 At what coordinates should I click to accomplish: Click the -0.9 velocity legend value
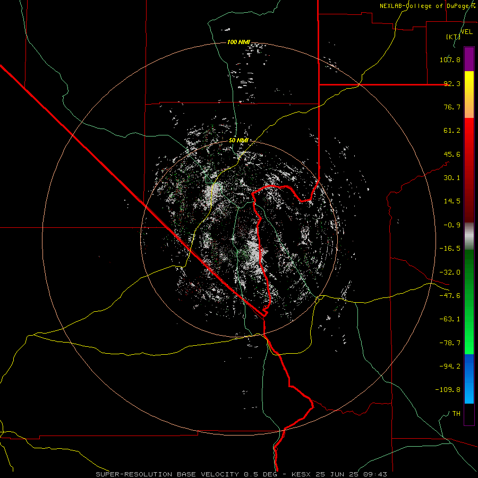click(452, 225)
